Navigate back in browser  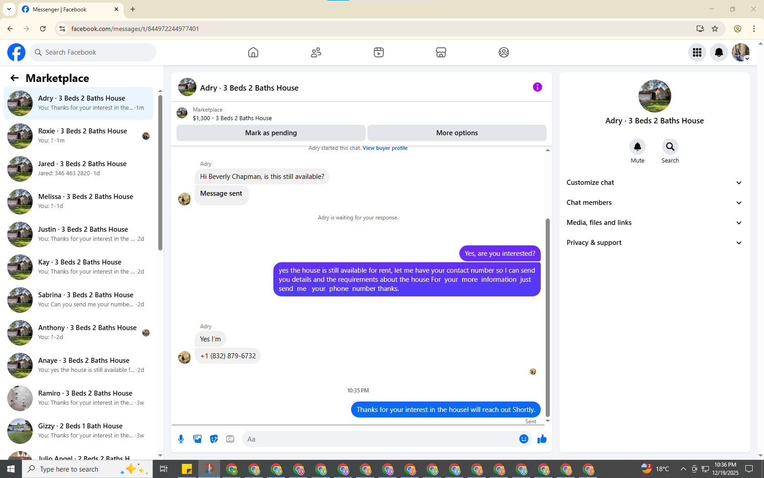click(x=10, y=29)
